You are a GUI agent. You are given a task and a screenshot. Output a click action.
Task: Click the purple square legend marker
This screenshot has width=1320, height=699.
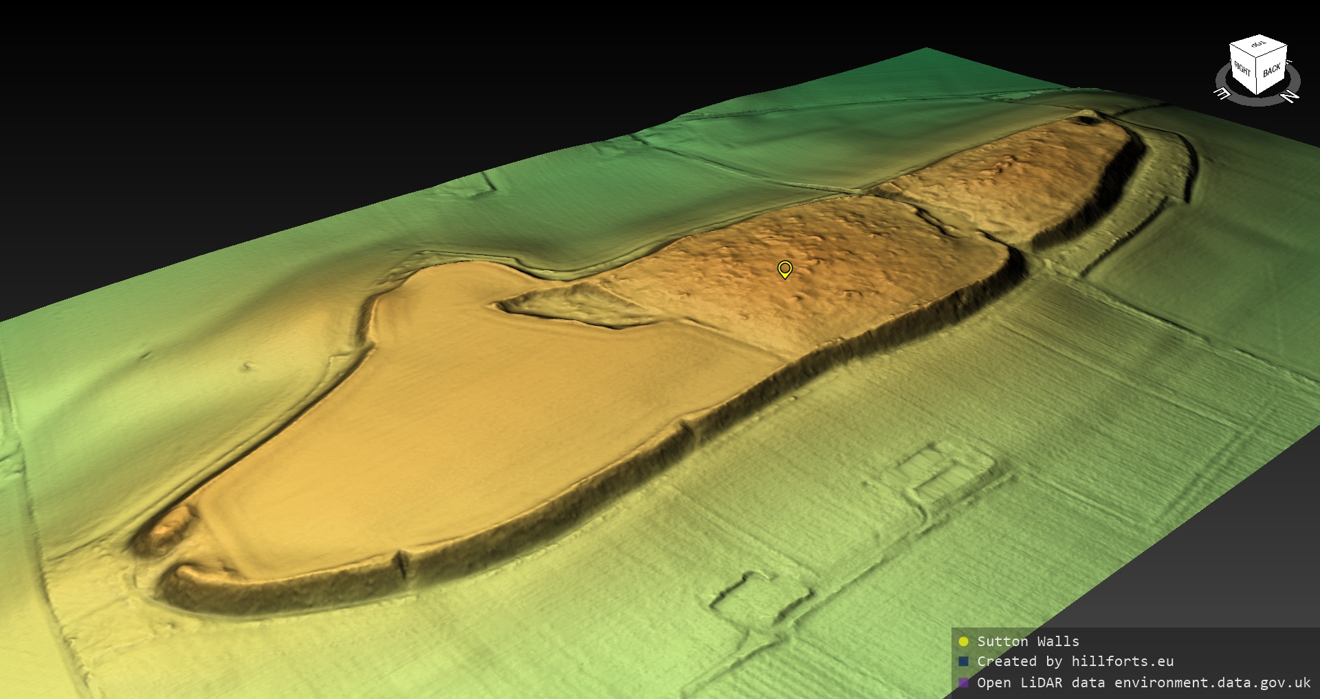pos(963,683)
